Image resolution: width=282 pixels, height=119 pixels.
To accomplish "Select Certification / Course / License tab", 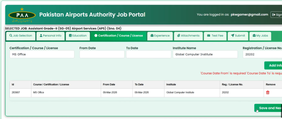I will [118, 36].
